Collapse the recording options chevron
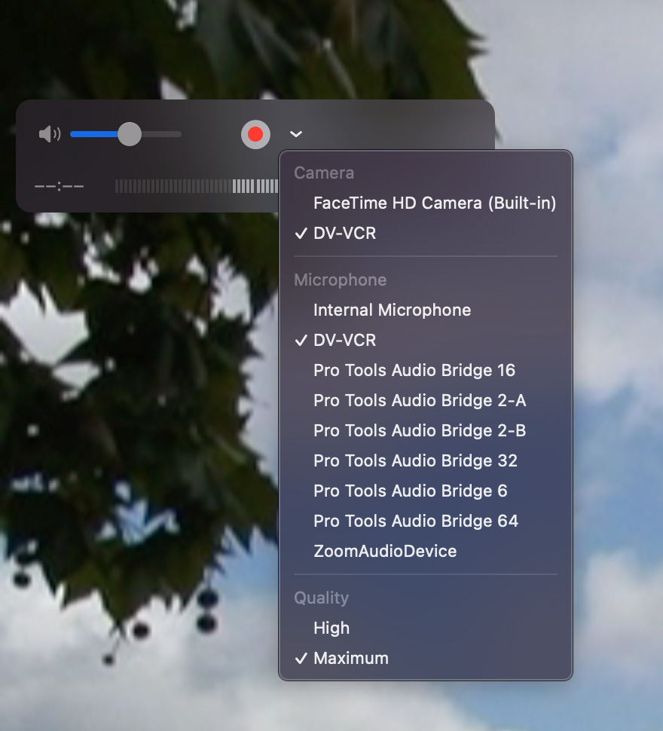This screenshot has height=731, width=663. click(296, 134)
